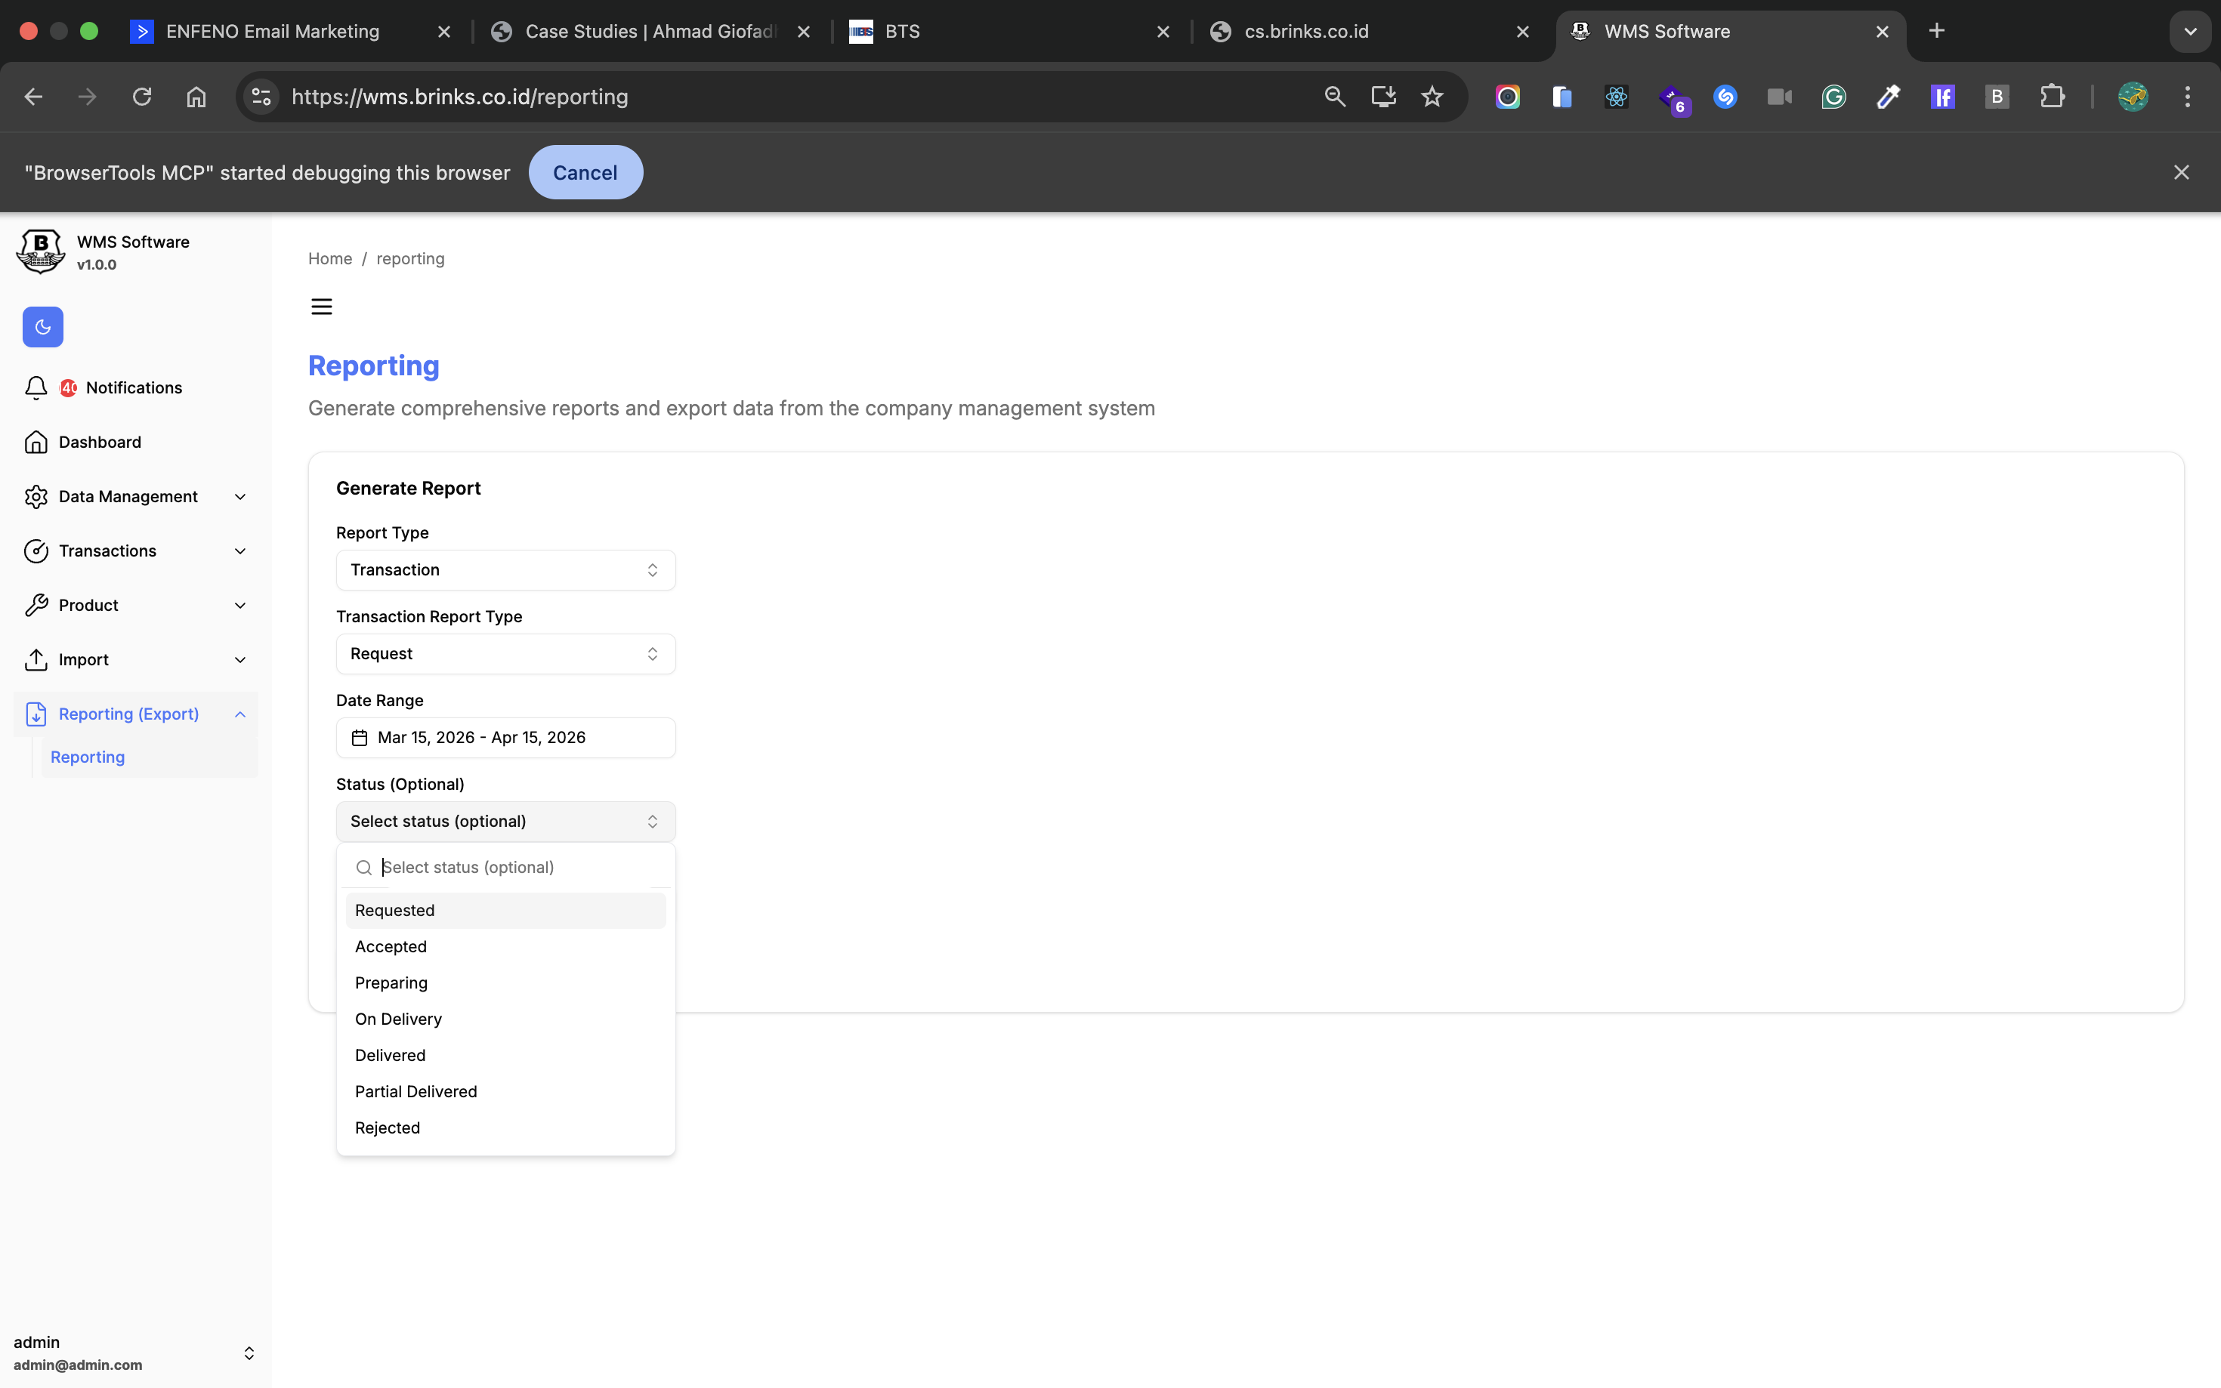Click the calendar icon in Date Range
Viewport: 2221px width, 1388px height.
[x=360, y=738]
